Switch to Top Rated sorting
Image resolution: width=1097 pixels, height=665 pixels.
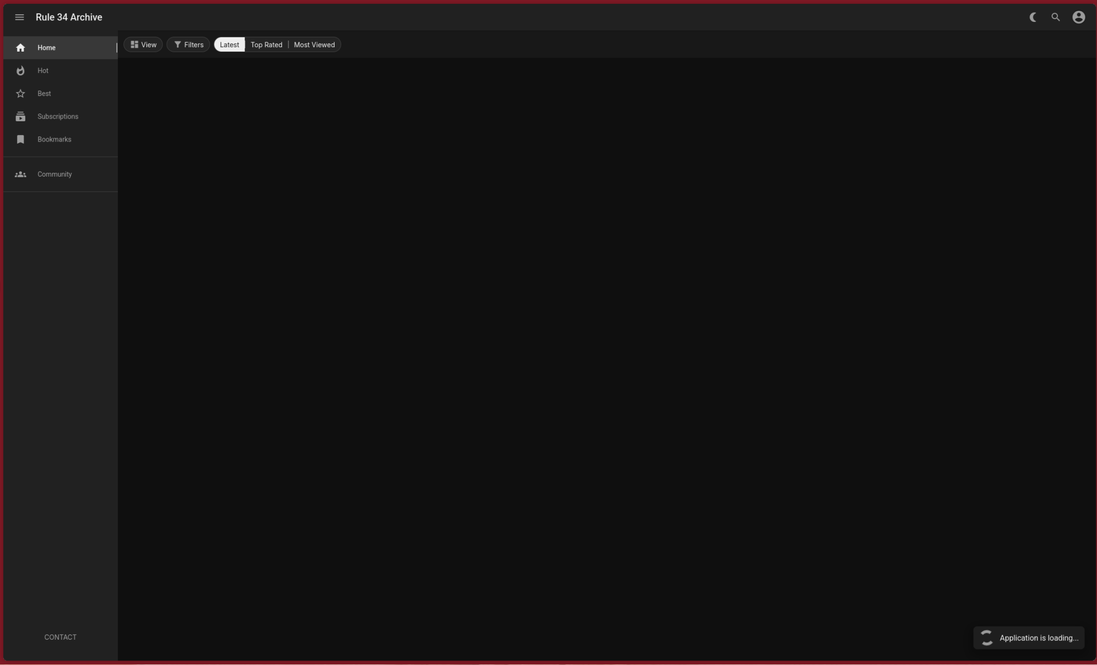[266, 45]
